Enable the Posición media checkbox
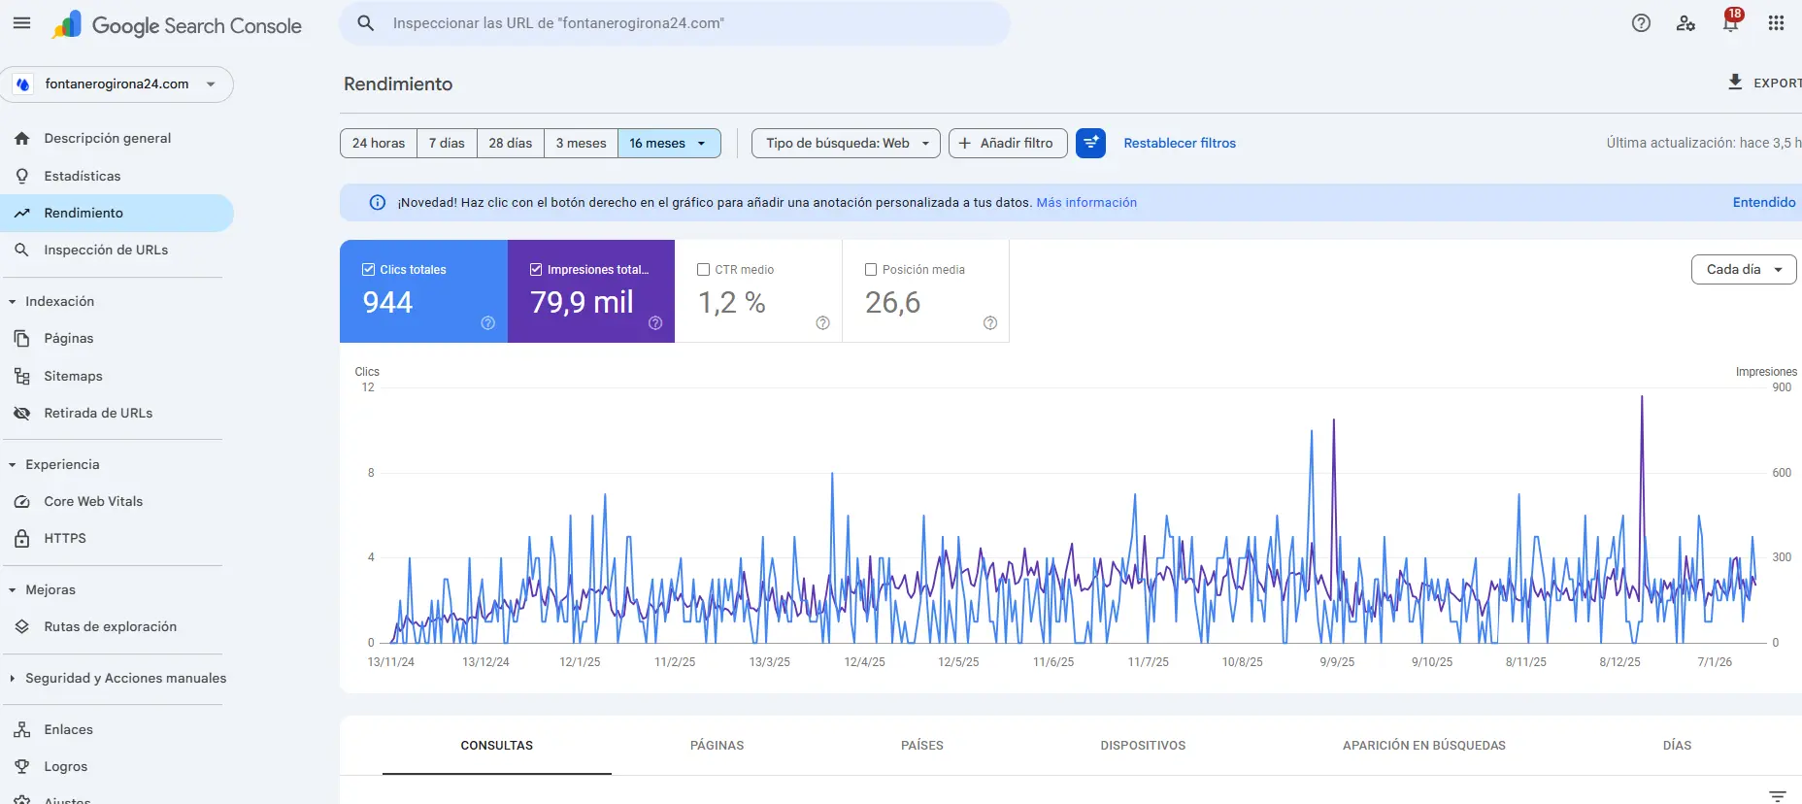The image size is (1802, 804). (x=871, y=270)
